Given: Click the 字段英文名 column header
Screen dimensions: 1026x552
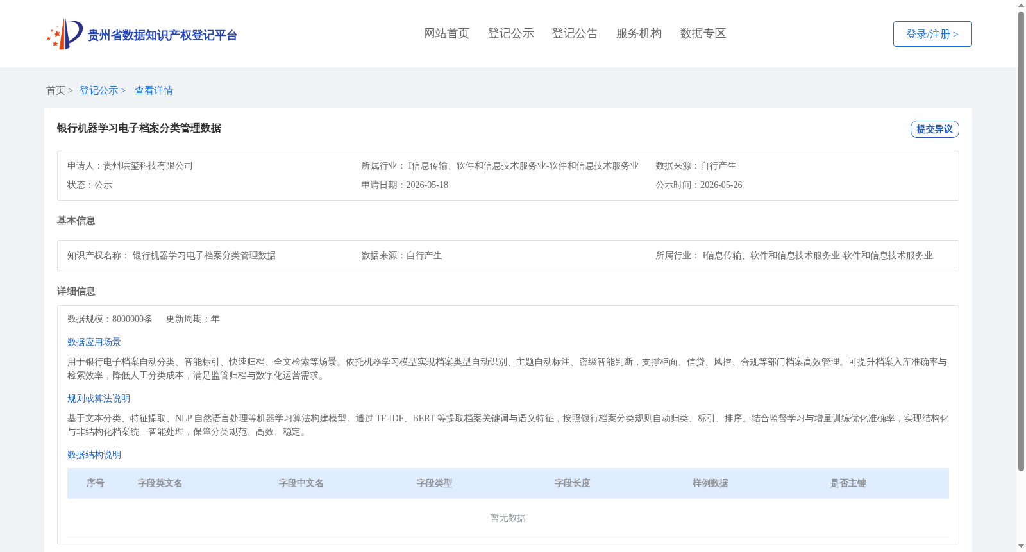Looking at the screenshot, I should [160, 483].
